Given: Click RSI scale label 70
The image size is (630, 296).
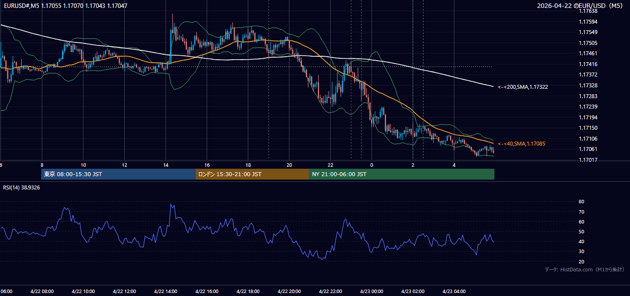Looking at the screenshot, I should coord(582,212).
